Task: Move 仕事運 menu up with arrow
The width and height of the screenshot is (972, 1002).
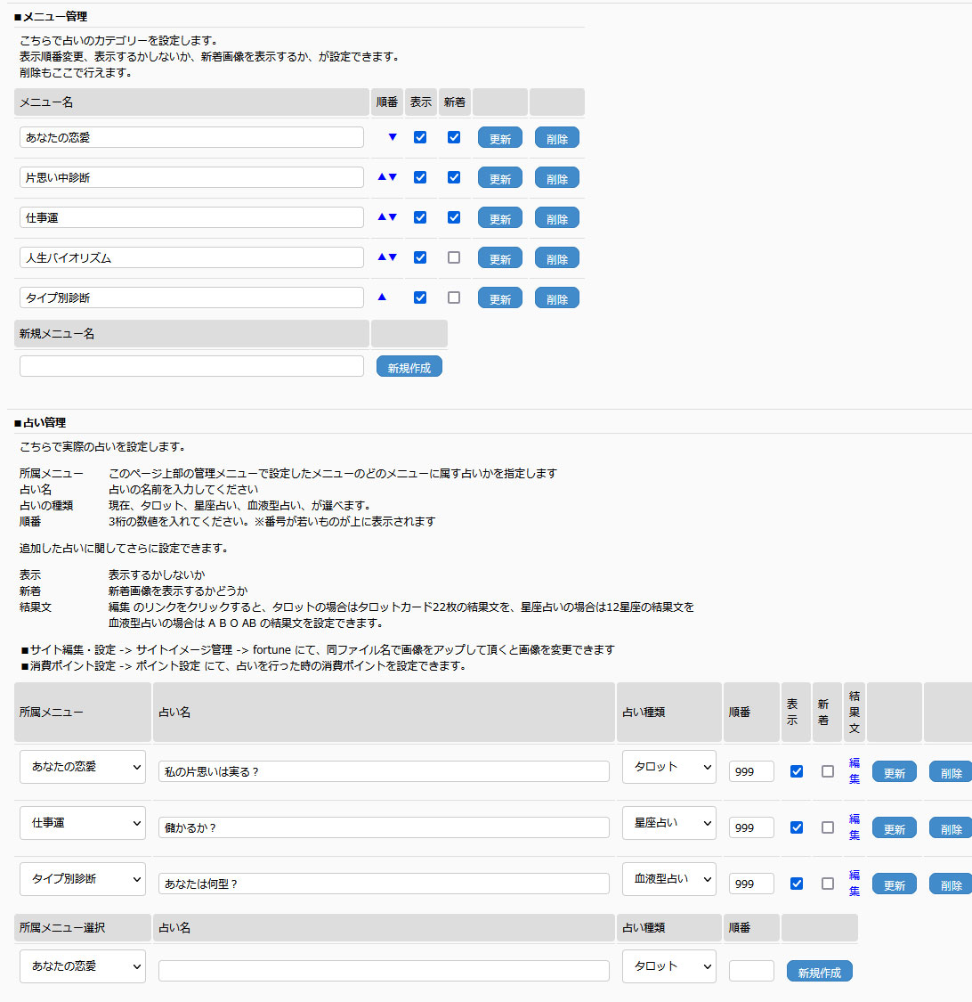Action: pyautogui.click(x=382, y=217)
